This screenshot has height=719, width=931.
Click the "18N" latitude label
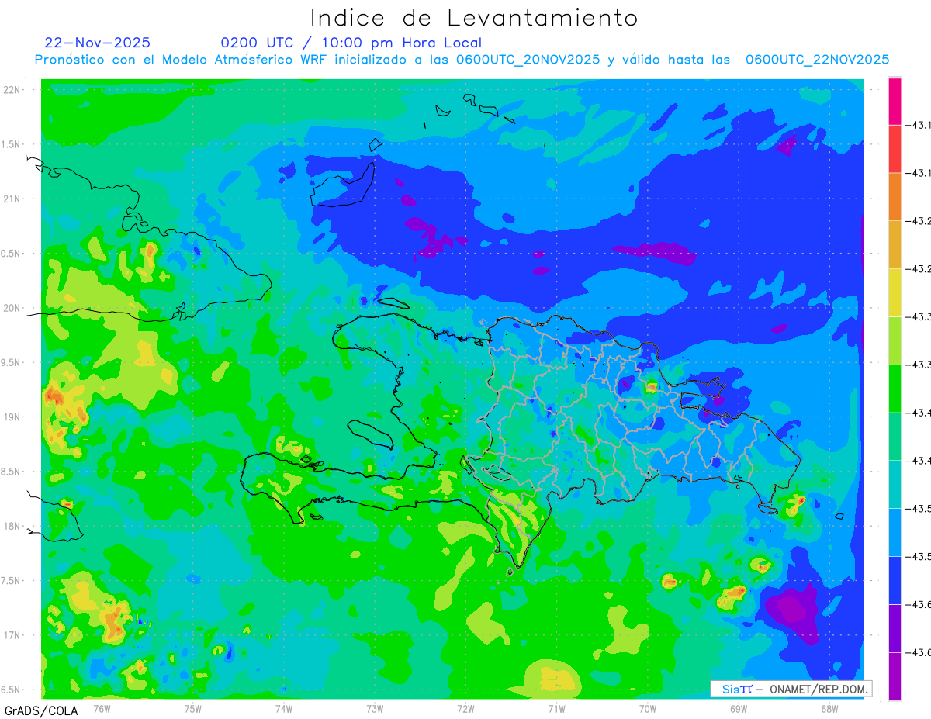[12, 526]
